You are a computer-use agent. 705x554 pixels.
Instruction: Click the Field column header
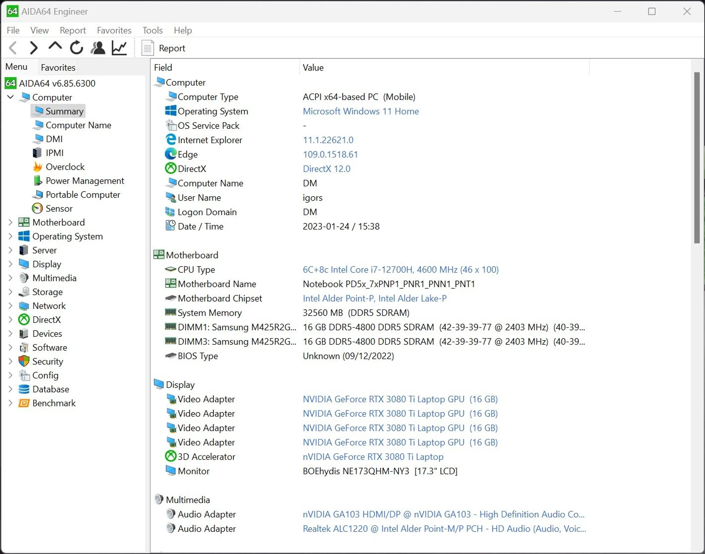(225, 67)
